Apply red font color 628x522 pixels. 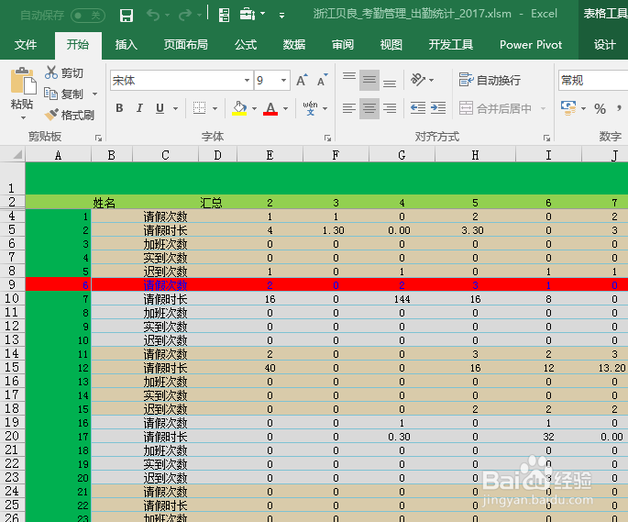click(x=270, y=108)
